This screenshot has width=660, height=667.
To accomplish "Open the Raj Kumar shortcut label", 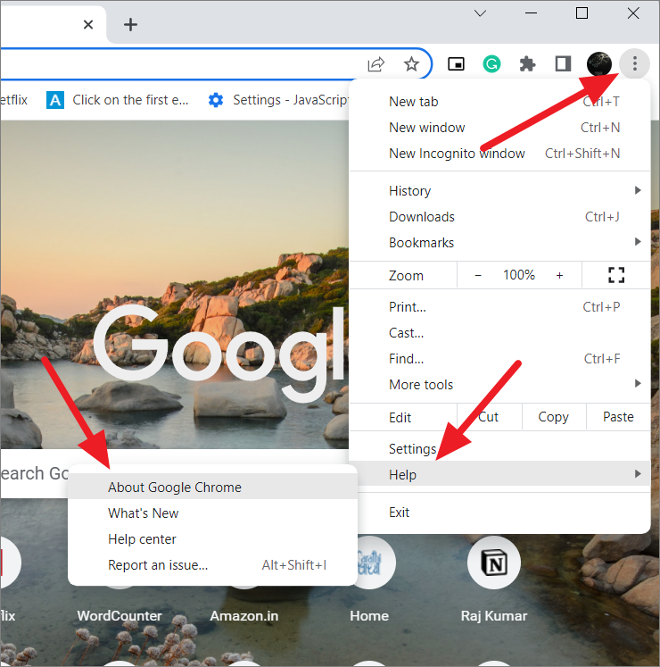I will pos(494,616).
